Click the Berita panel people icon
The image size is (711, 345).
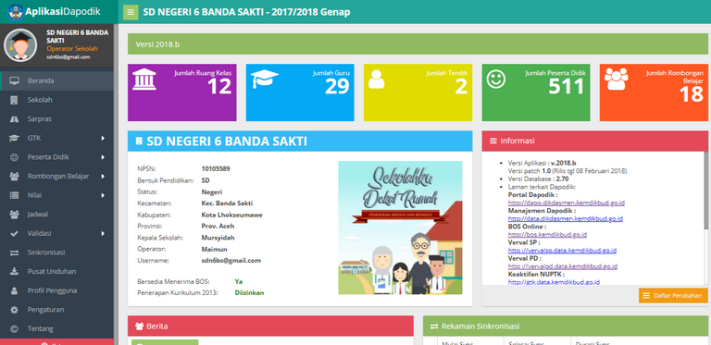tap(139, 326)
